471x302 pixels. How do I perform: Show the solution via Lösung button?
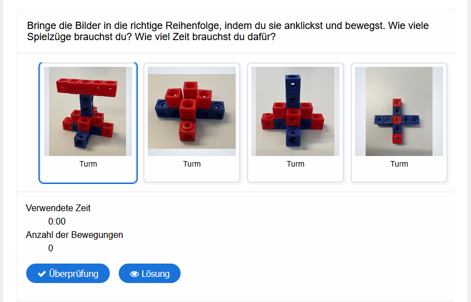(149, 274)
